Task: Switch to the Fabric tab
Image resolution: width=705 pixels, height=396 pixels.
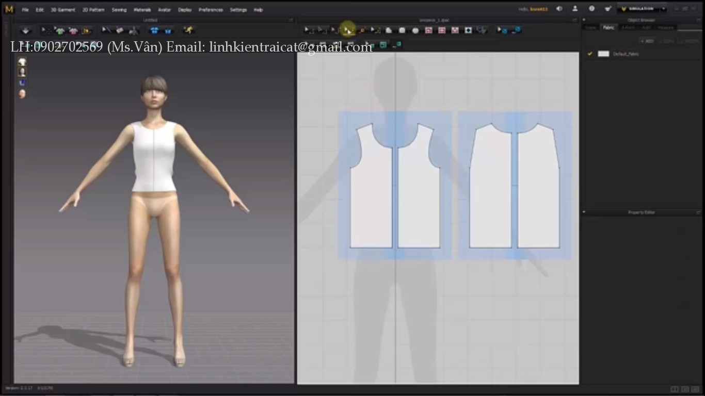Action: (609, 27)
